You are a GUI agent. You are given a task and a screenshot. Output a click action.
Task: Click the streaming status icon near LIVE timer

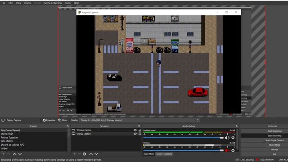click(237, 160)
